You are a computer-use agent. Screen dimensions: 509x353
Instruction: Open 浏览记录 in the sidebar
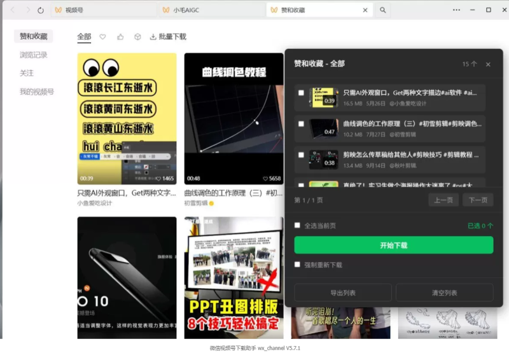[34, 55]
